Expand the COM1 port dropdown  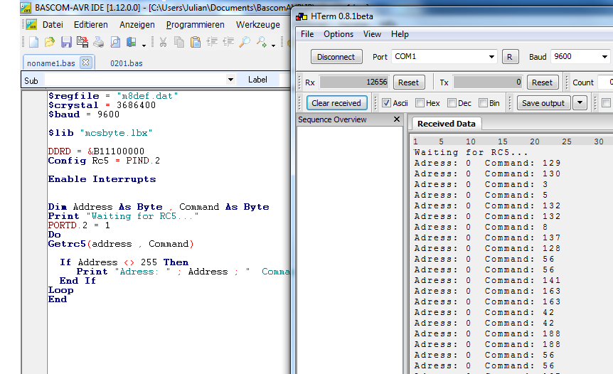click(x=491, y=57)
